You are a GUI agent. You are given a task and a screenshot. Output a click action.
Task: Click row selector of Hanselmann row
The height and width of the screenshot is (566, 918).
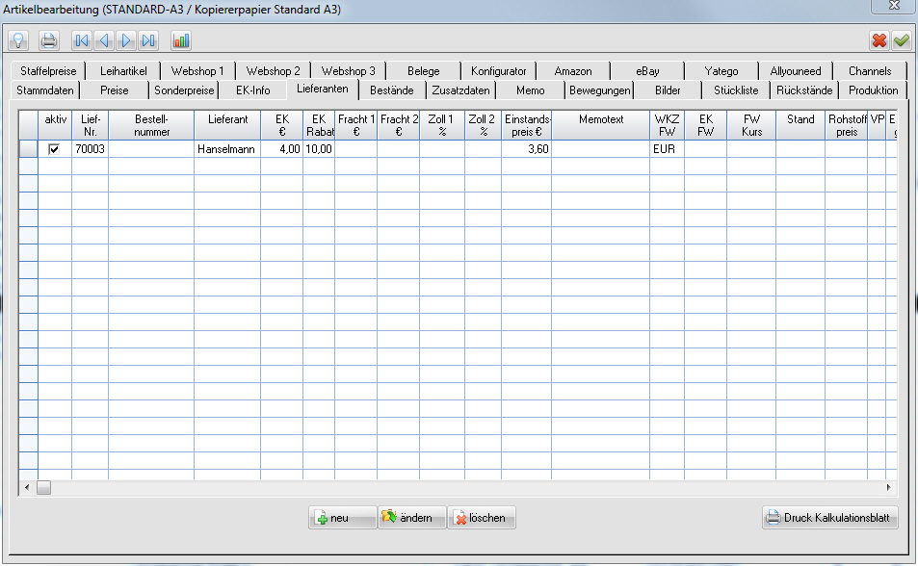click(28, 149)
